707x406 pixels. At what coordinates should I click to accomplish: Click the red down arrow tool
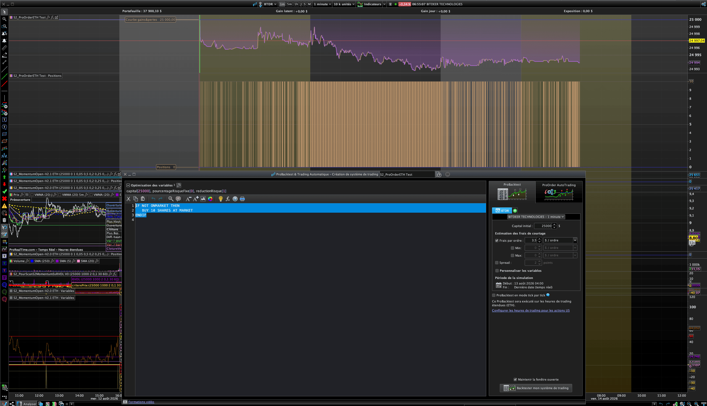[x=4, y=184]
